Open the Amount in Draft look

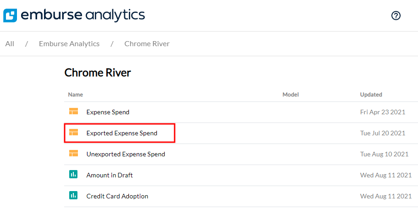pyautogui.click(x=110, y=175)
